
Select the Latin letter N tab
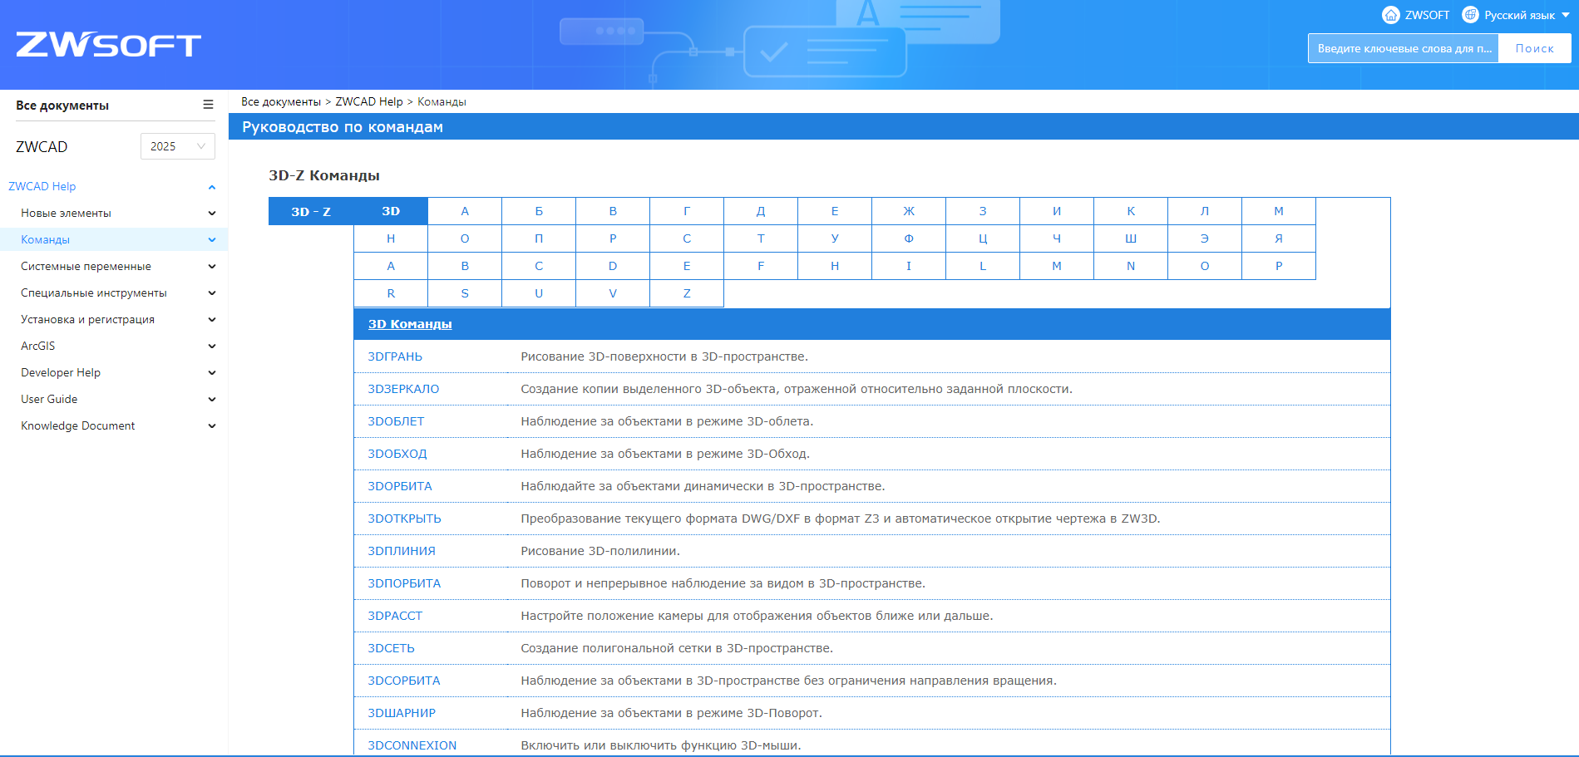tap(1131, 266)
